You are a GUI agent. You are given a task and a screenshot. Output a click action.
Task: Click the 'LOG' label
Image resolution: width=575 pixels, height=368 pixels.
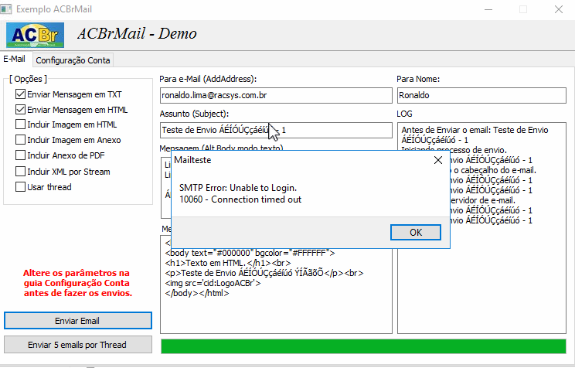tap(404, 114)
